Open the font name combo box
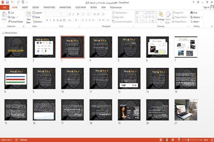Viewport: 214px width, 142px height. pos(53,14)
